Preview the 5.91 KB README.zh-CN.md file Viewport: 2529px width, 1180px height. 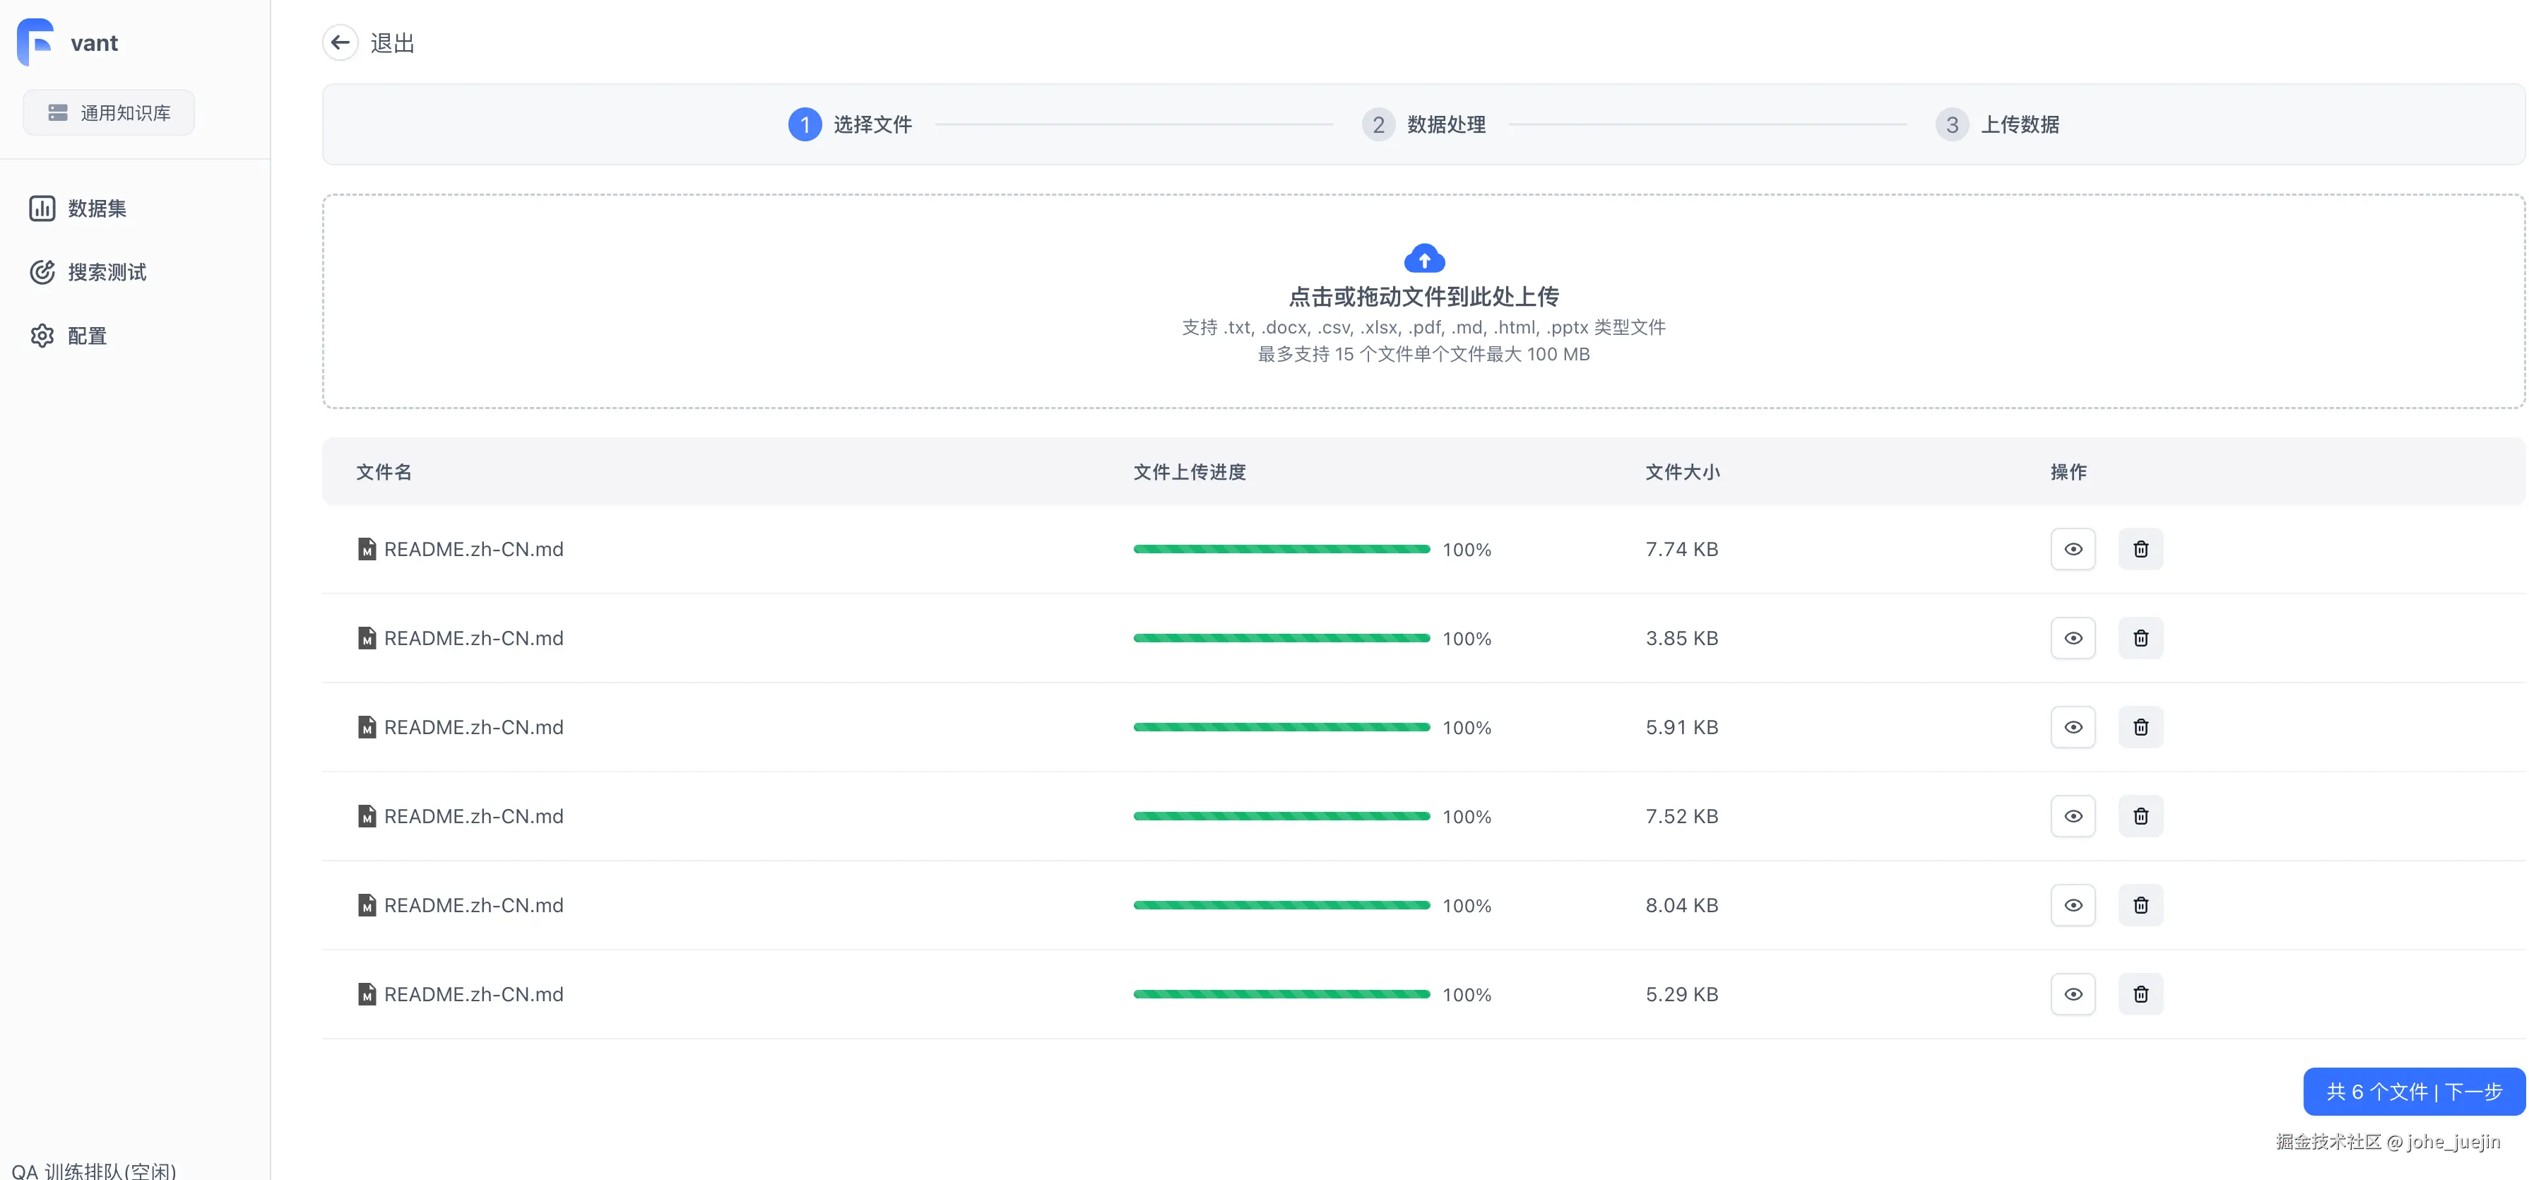click(2073, 726)
